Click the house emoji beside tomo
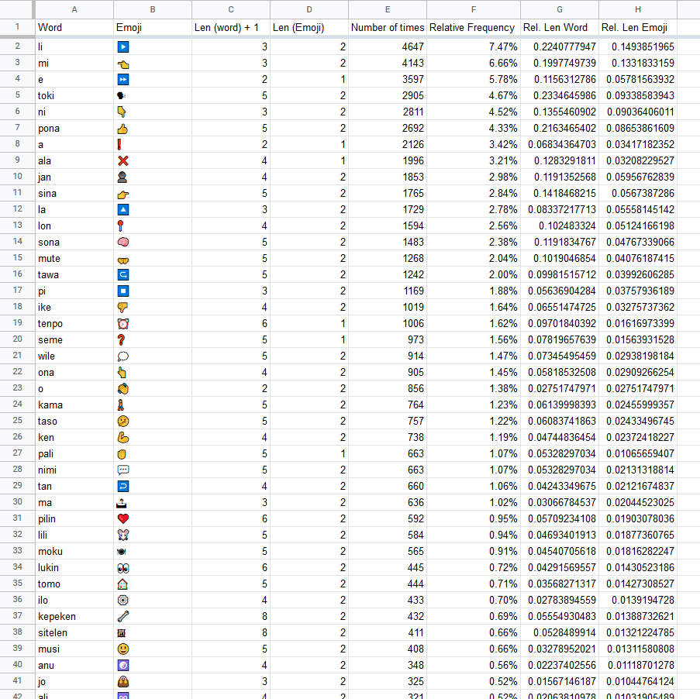700x699 pixels. point(122,584)
